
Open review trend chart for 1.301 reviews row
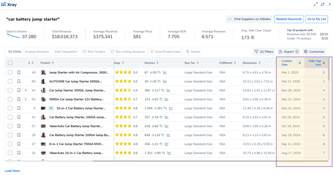click(x=169, y=153)
